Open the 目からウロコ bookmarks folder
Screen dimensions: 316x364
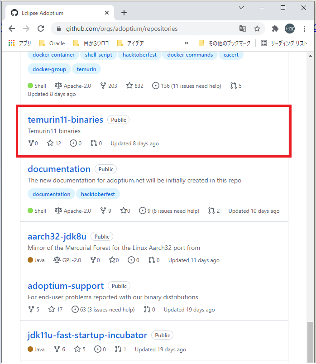click(91, 43)
